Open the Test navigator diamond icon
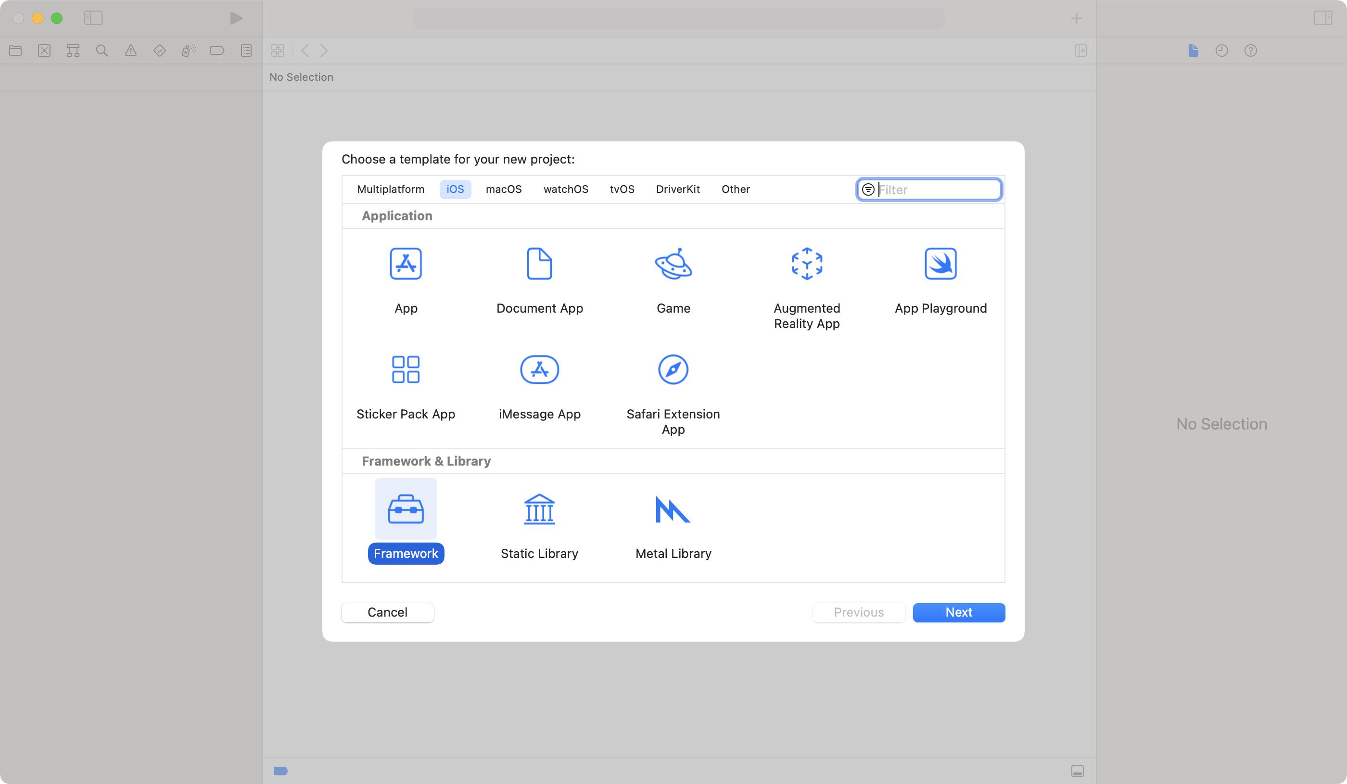The height and width of the screenshot is (784, 1347). 160,51
